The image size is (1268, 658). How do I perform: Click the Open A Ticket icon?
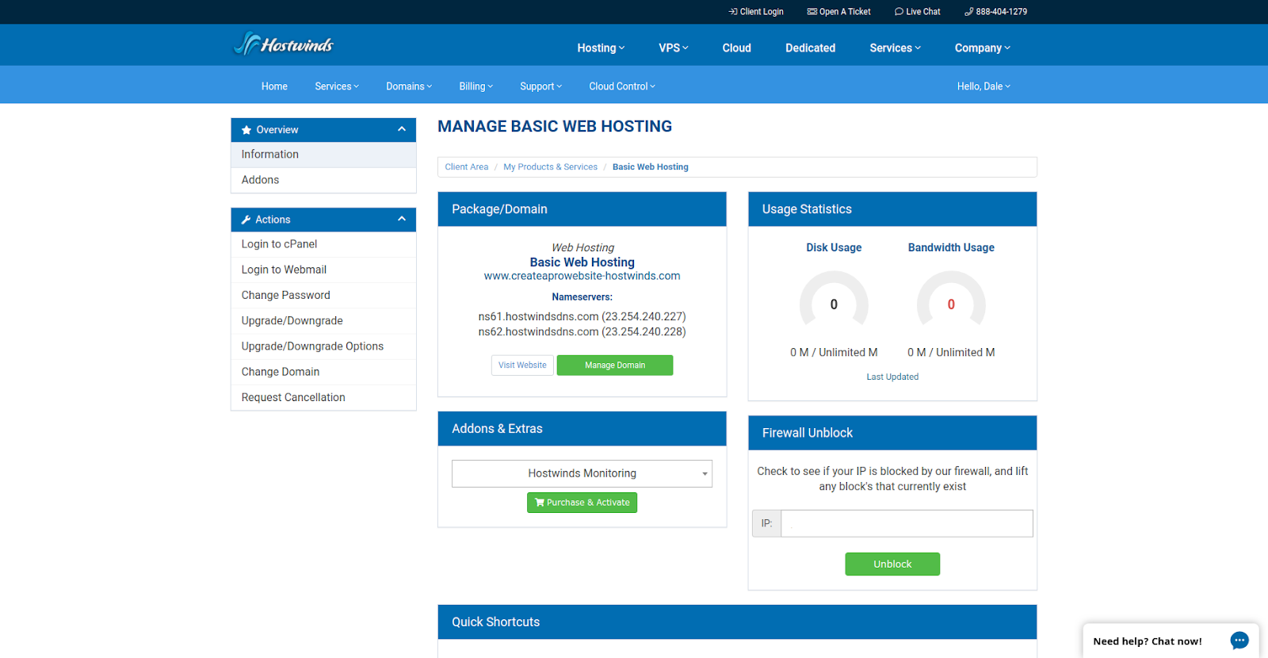click(812, 12)
